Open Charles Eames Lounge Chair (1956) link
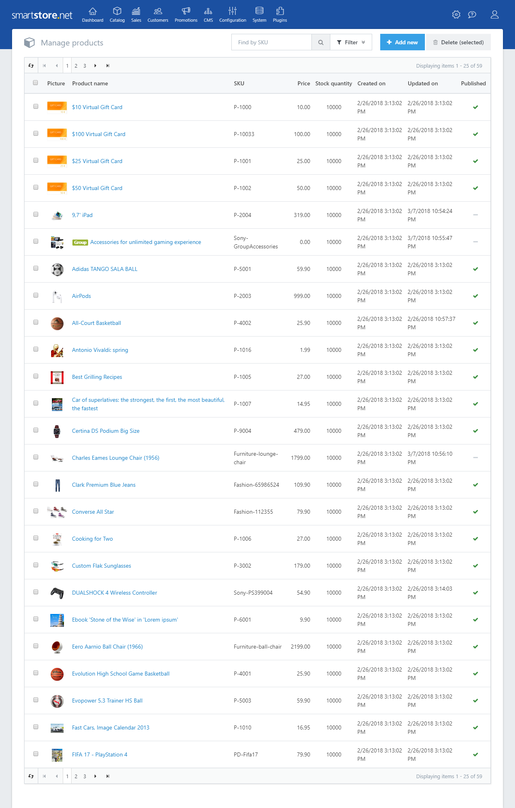Screen dimensions: 515x808 pos(115,458)
